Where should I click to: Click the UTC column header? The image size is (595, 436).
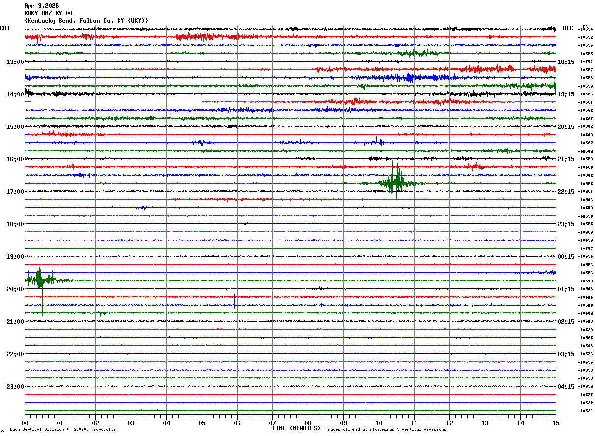pyautogui.click(x=568, y=28)
